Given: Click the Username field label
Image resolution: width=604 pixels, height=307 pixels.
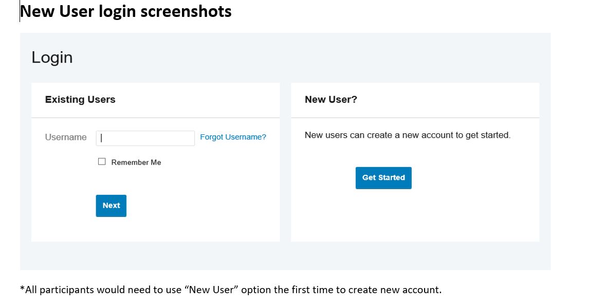Looking at the screenshot, I should click(66, 137).
